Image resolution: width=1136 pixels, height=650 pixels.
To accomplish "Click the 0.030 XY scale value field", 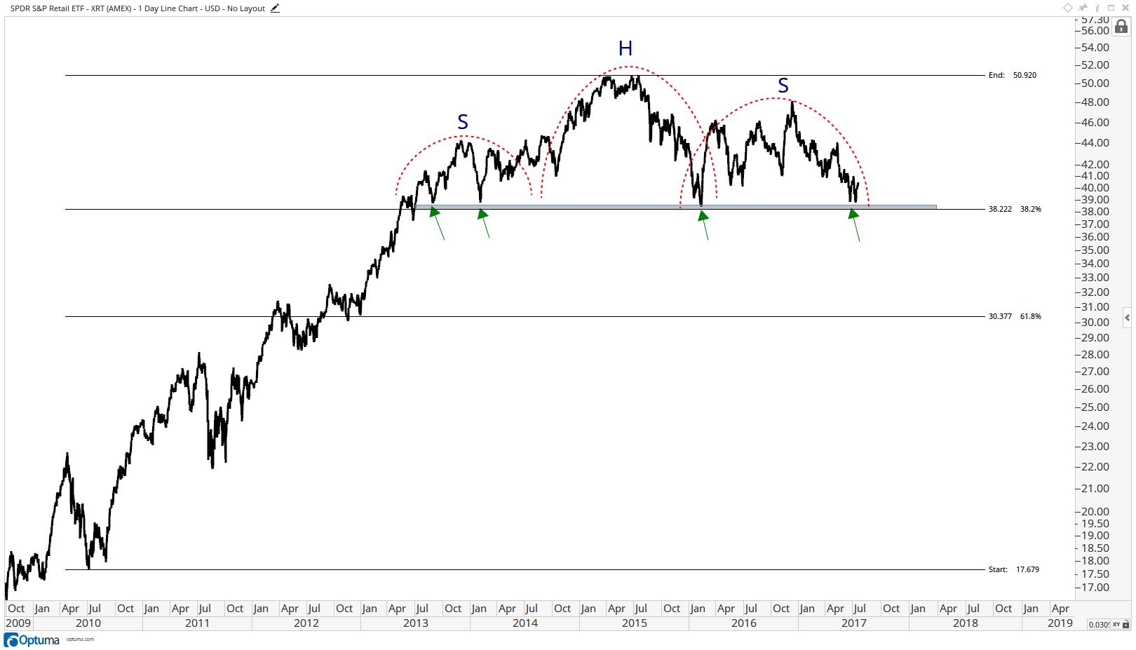I will [1099, 624].
